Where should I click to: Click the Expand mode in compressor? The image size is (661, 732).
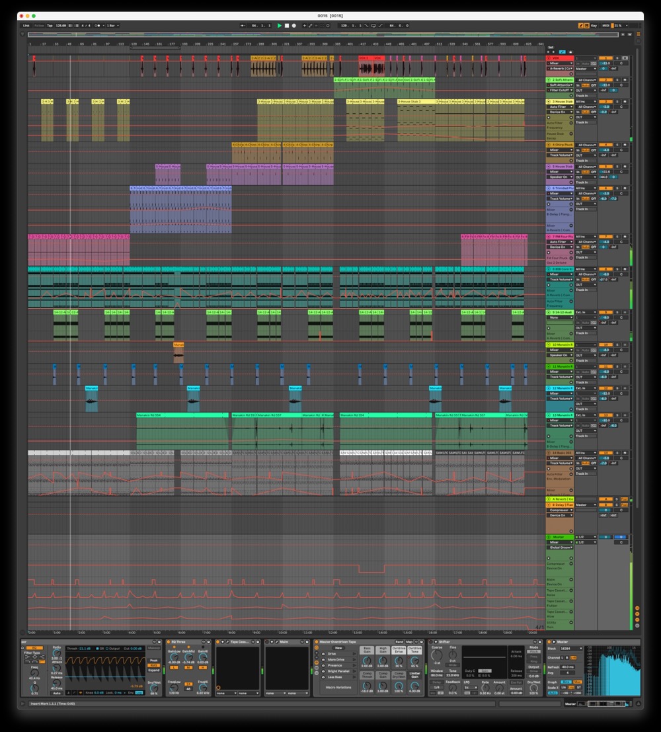pos(154,670)
